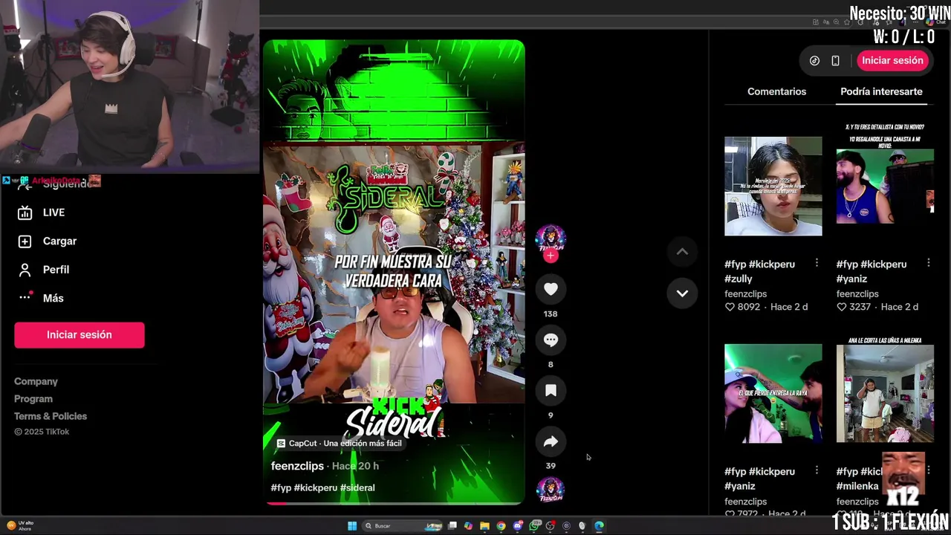Screen dimensions: 951x535
Task: Open comments via the speech bubble icon
Action: (551, 340)
